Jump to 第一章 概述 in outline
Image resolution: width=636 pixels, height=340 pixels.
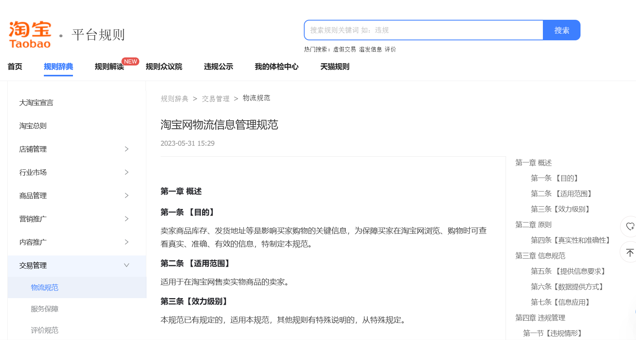[x=534, y=163]
